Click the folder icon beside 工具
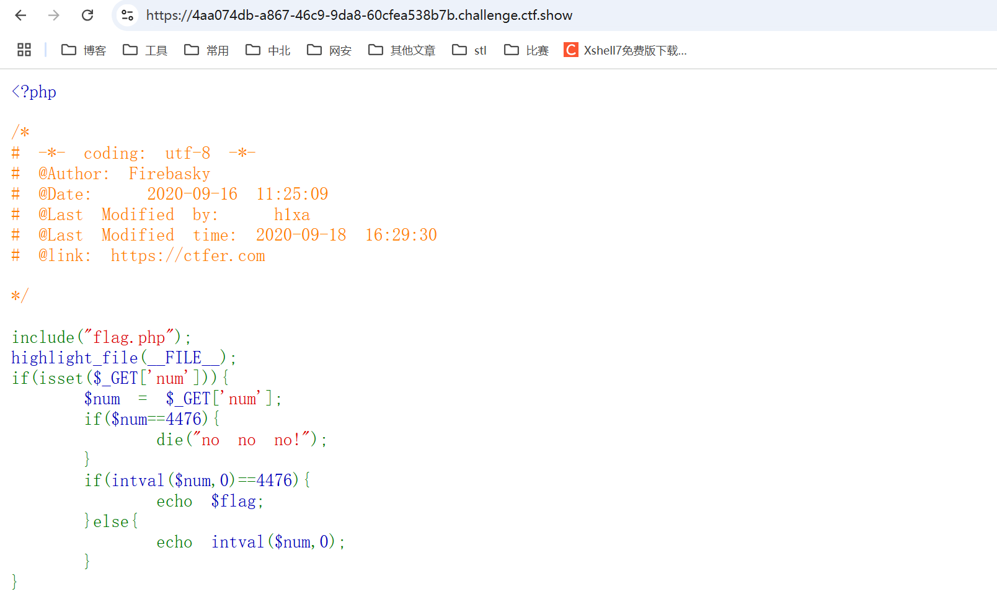The width and height of the screenshot is (997, 594). click(x=130, y=50)
